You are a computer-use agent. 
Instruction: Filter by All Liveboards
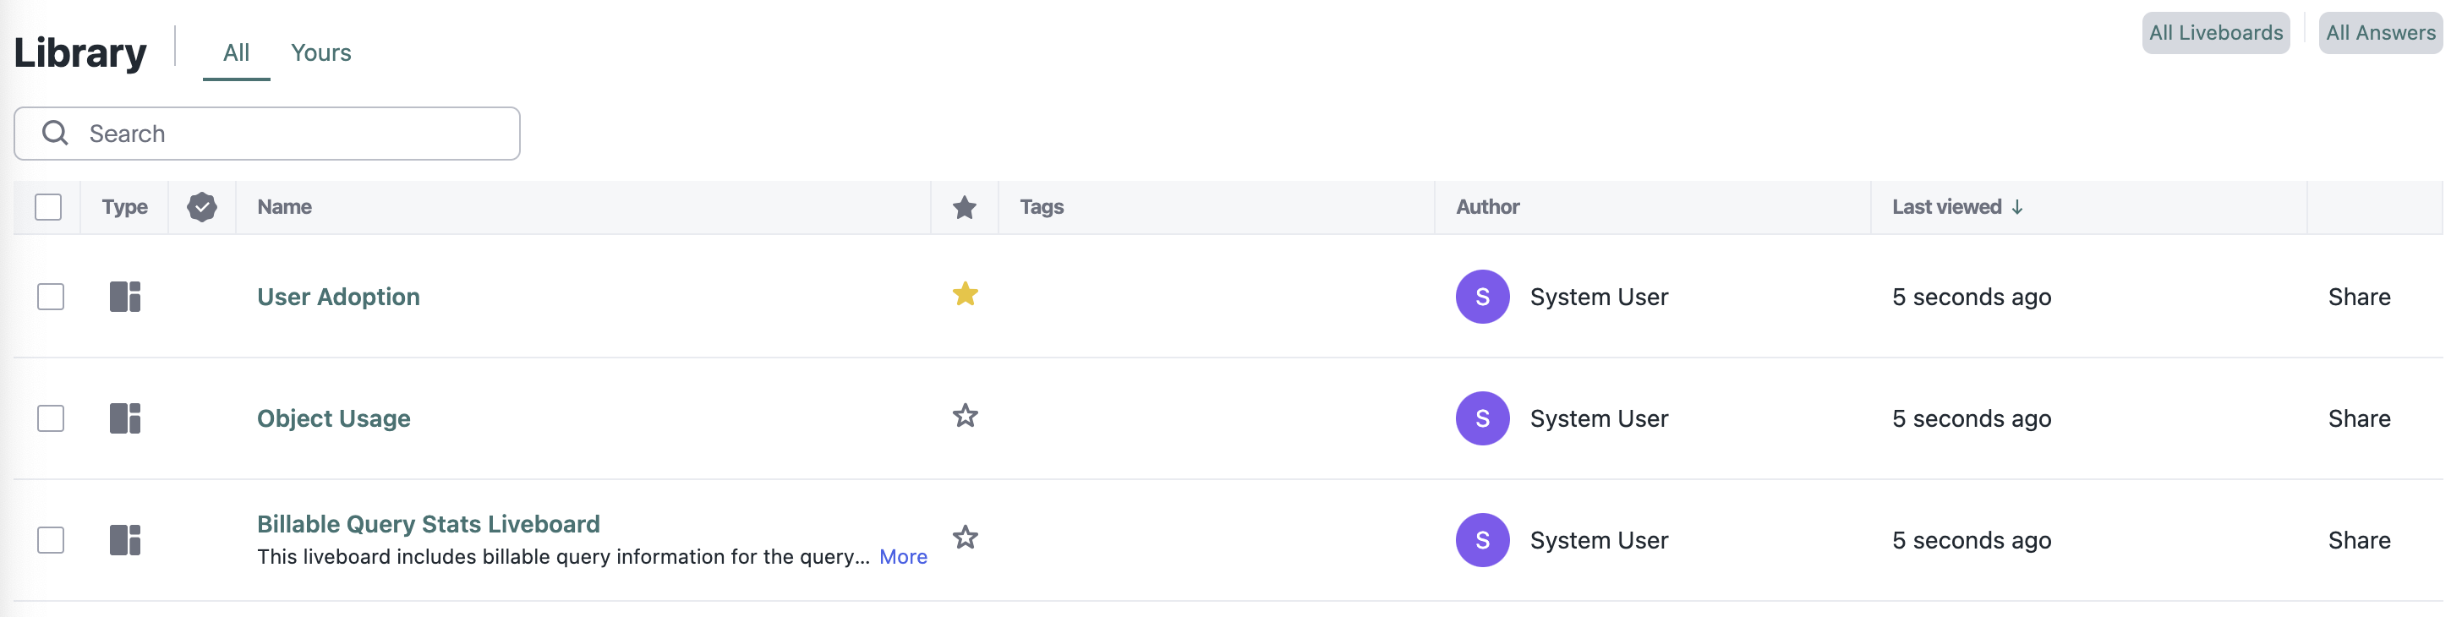tap(2214, 34)
